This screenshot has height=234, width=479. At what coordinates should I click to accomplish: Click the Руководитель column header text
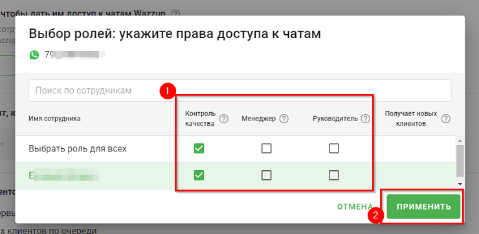tap(335, 119)
